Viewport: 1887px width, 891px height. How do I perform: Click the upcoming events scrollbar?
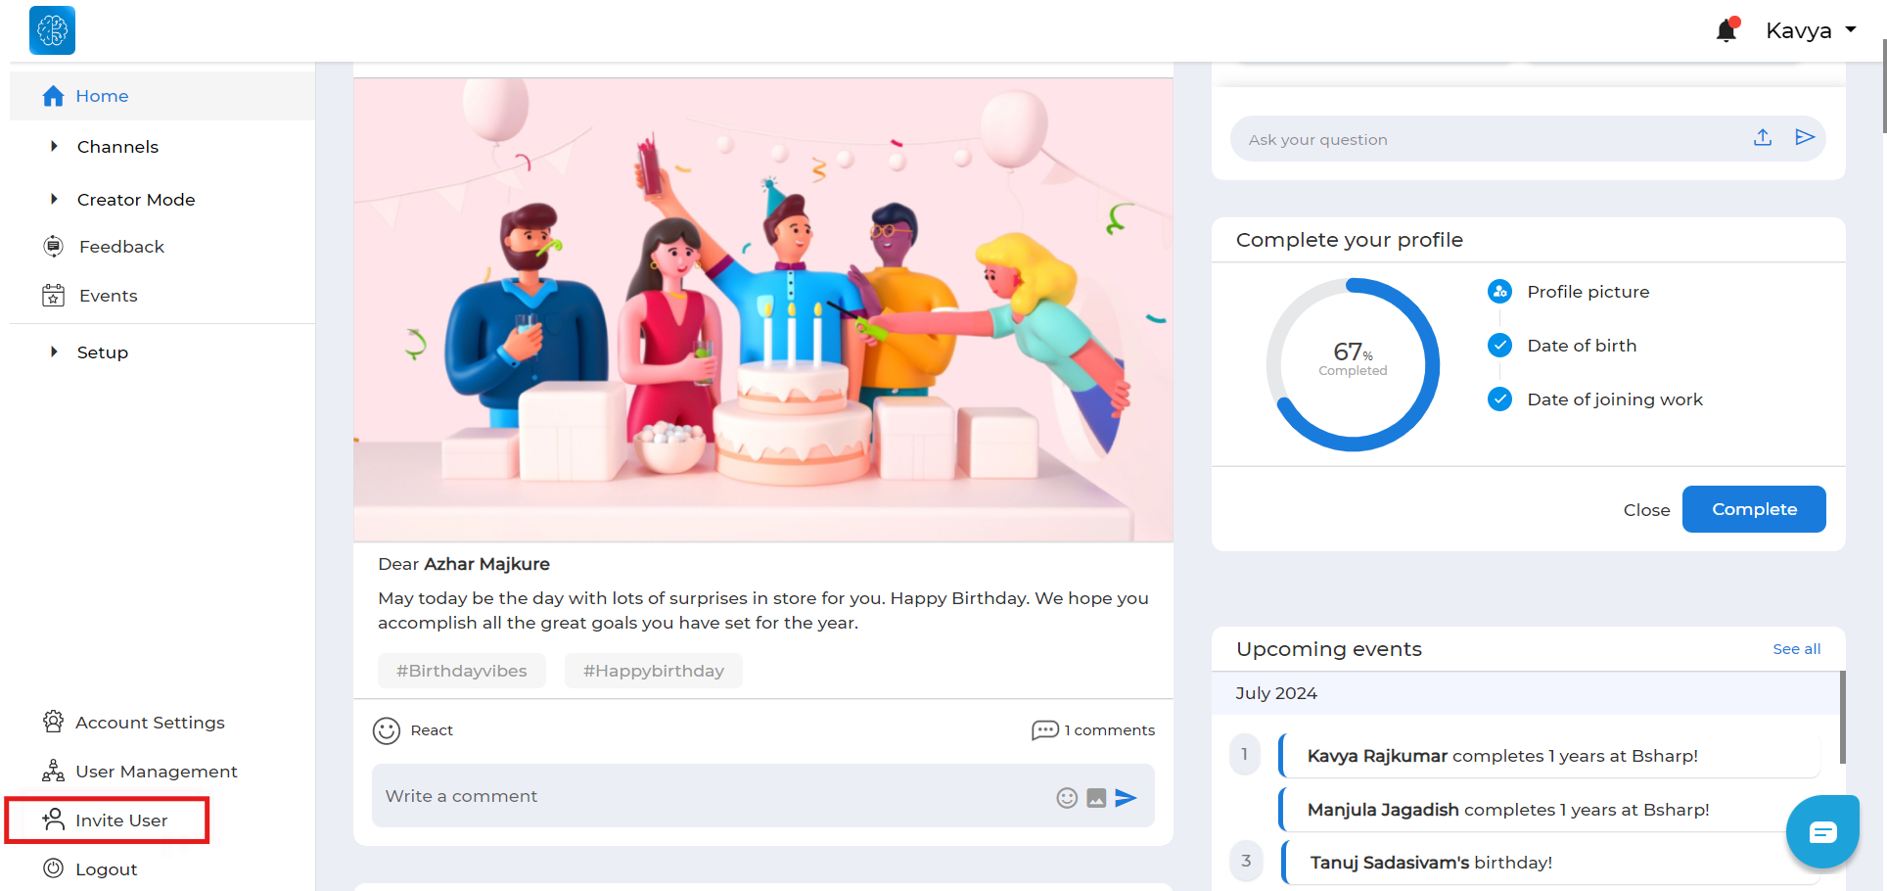click(x=1842, y=717)
